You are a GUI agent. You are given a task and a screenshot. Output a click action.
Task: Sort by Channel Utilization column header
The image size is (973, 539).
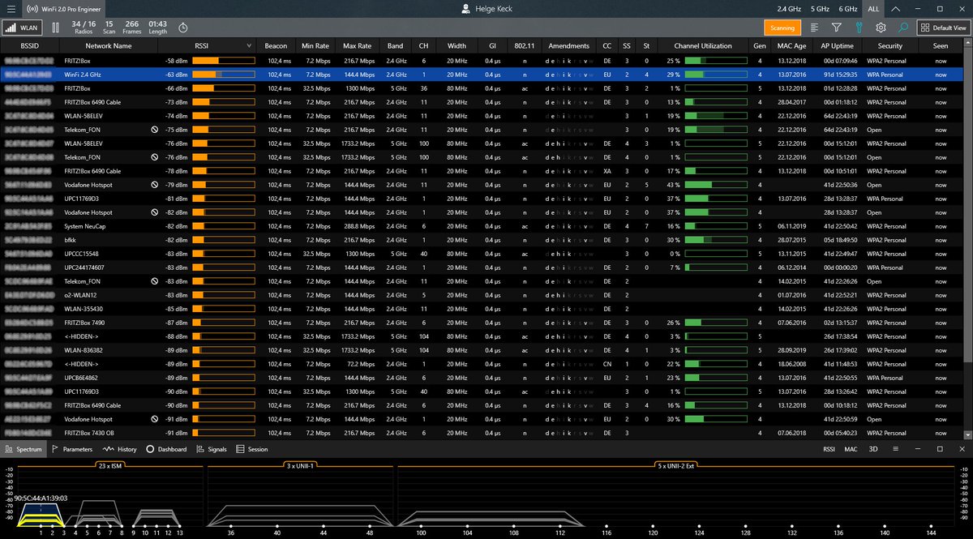702,46
